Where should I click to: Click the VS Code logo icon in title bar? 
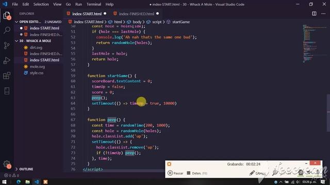pyautogui.click(x=5, y=4)
